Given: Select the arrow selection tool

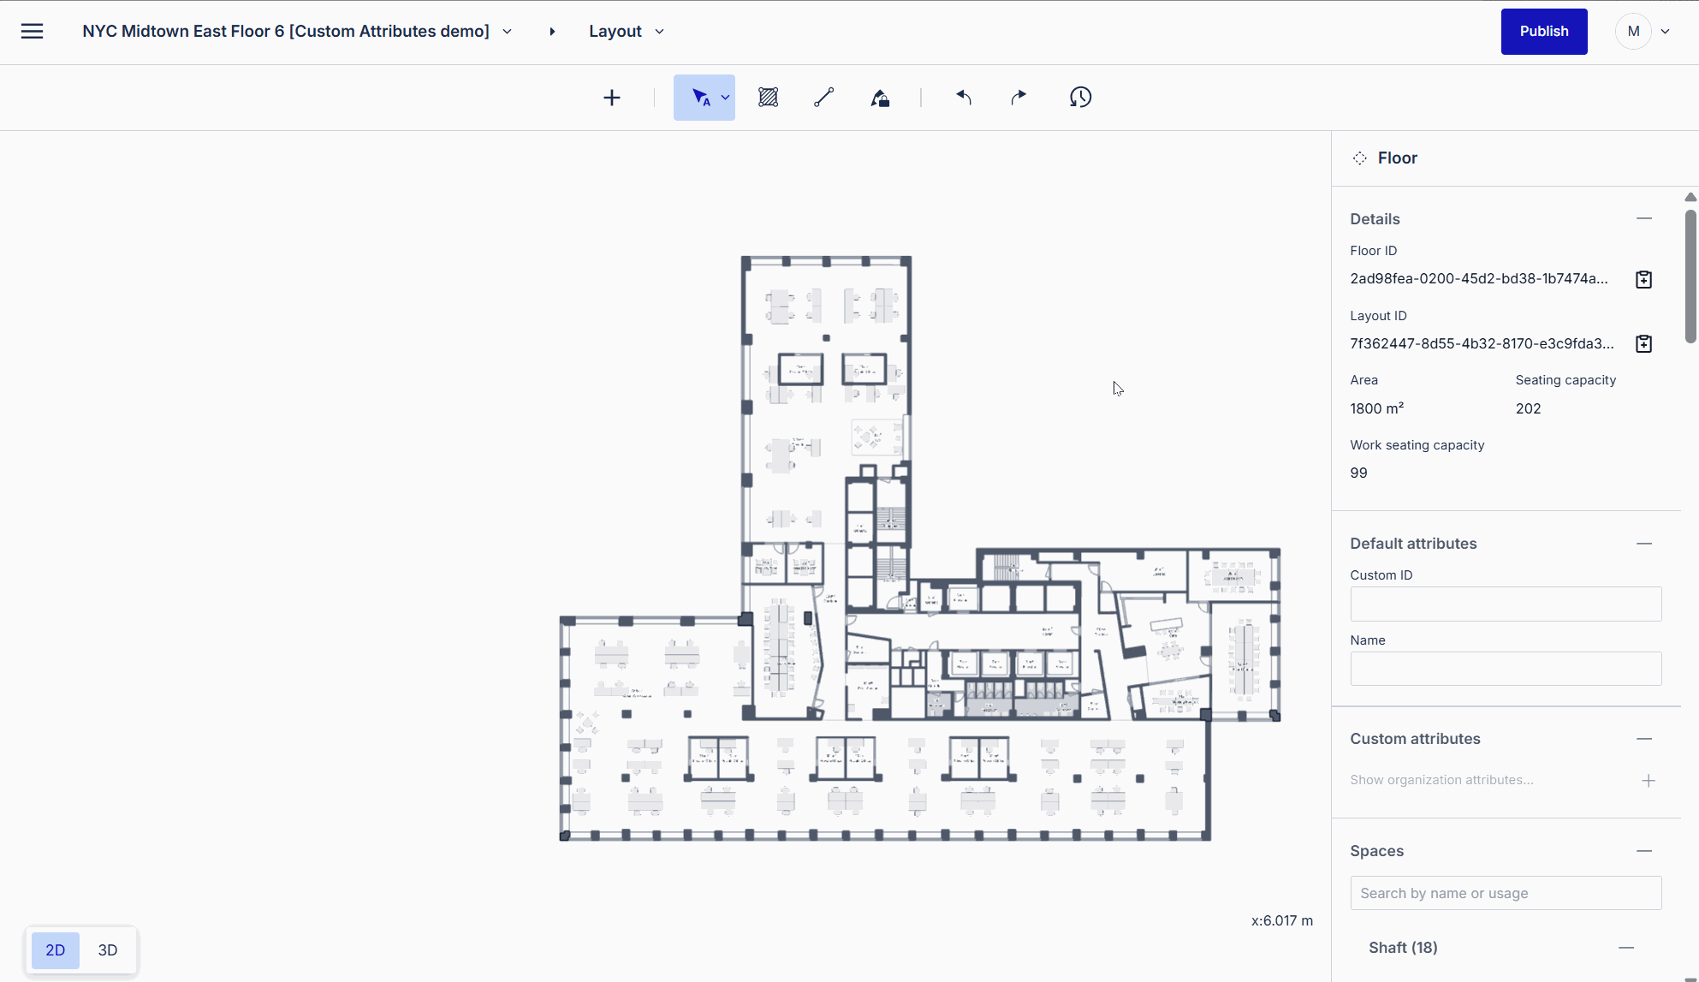Looking at the screenshot, I should (x=699, y=98).
